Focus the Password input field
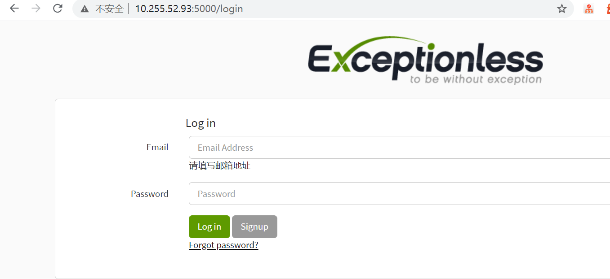Image resolution: width=610 pixels, height=279 pixels. click(399, 193)
